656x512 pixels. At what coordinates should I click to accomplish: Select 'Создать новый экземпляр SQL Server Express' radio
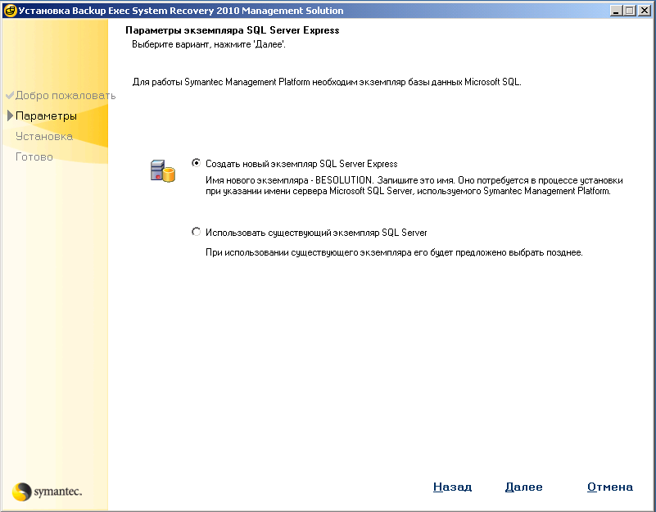tap(196, 163)
